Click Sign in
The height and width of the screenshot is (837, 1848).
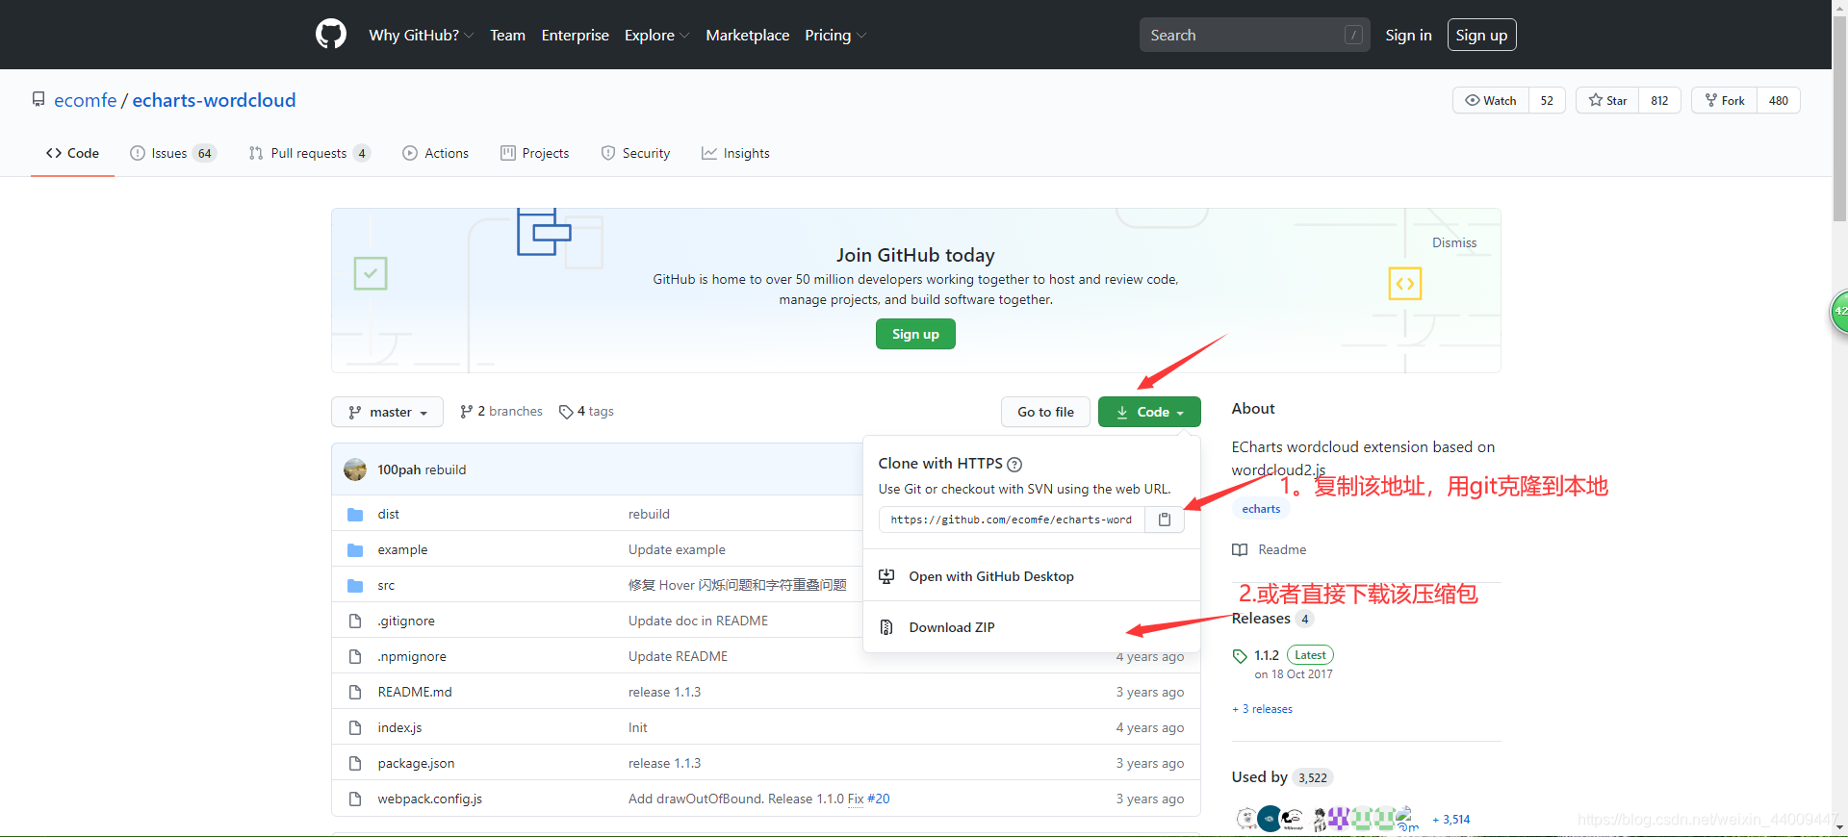click(x=1408, y=35)
